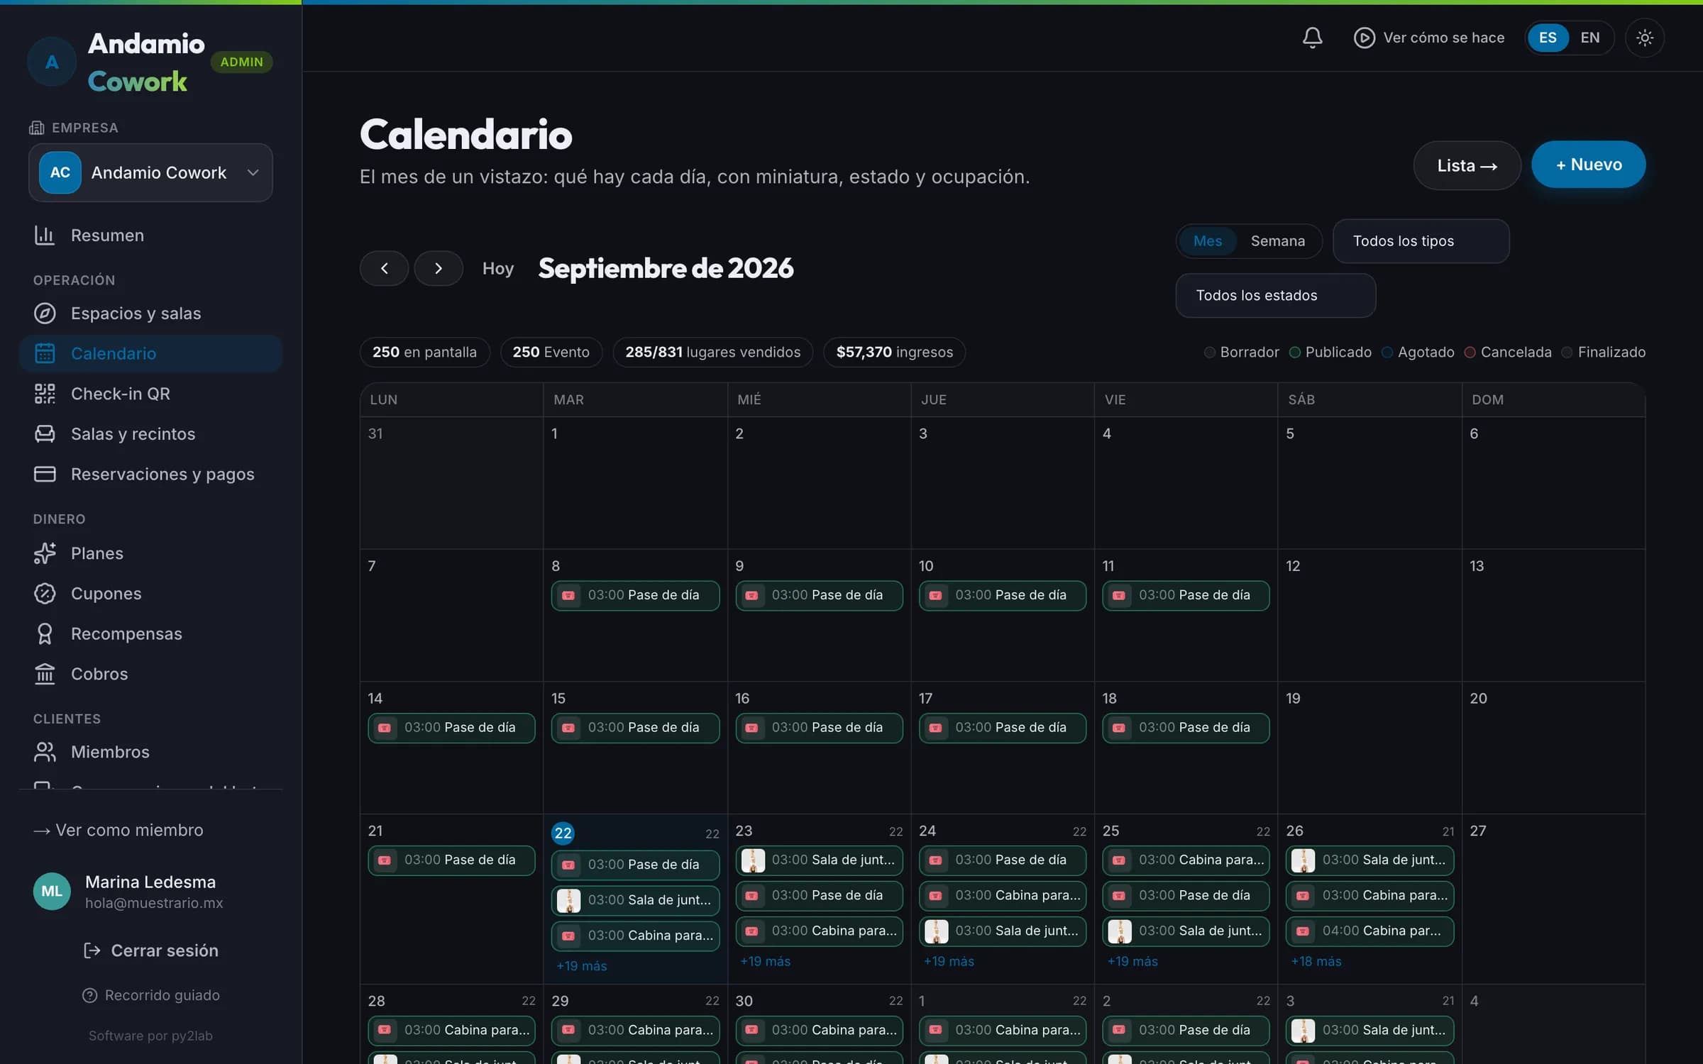Expand +18 más on day 26
The image size is (1703, 1064).
pyautogui.click(x=1316, y=962)
